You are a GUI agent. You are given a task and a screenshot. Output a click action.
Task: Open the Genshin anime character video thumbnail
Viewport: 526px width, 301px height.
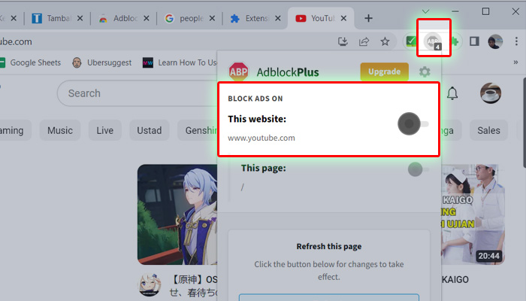point(177,214)
